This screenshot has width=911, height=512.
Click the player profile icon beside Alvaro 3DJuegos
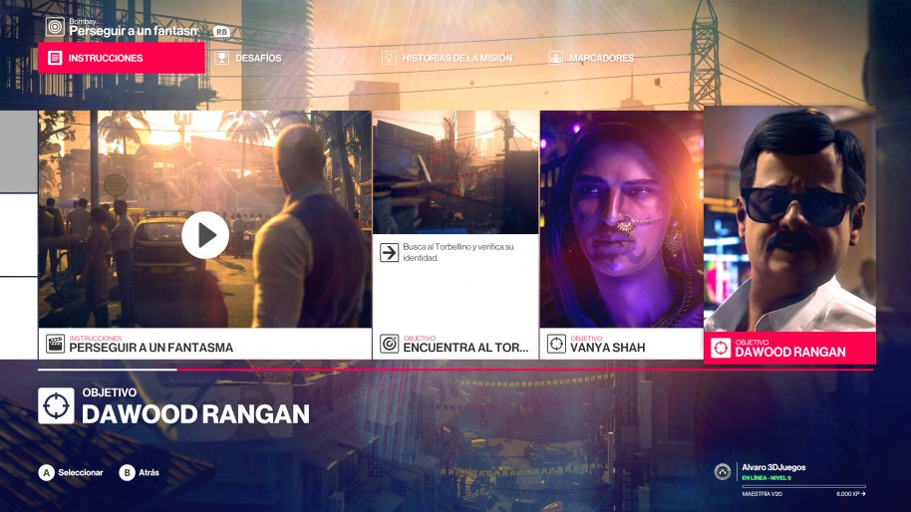click(723, 471)
